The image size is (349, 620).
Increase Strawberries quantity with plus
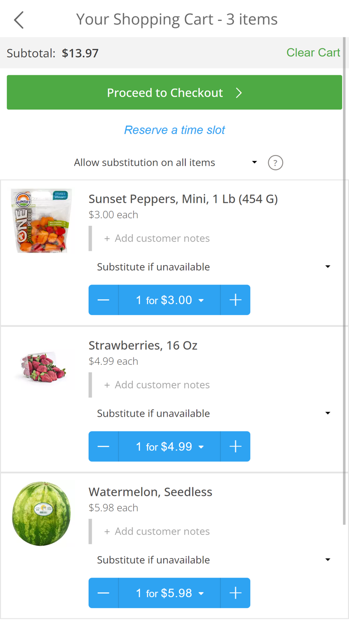[x=235, y=447]
